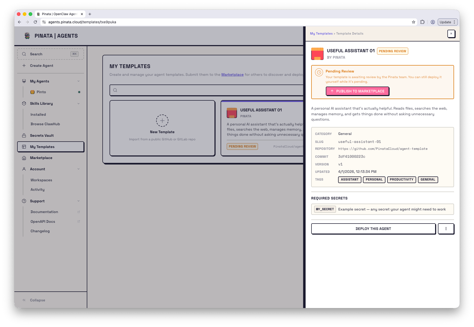Open the browser extensions puzzle icon

(423, 22)
